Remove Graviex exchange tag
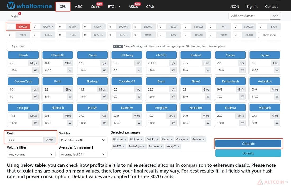The width and height of the screenshot is (291, 187). [204, 140]
